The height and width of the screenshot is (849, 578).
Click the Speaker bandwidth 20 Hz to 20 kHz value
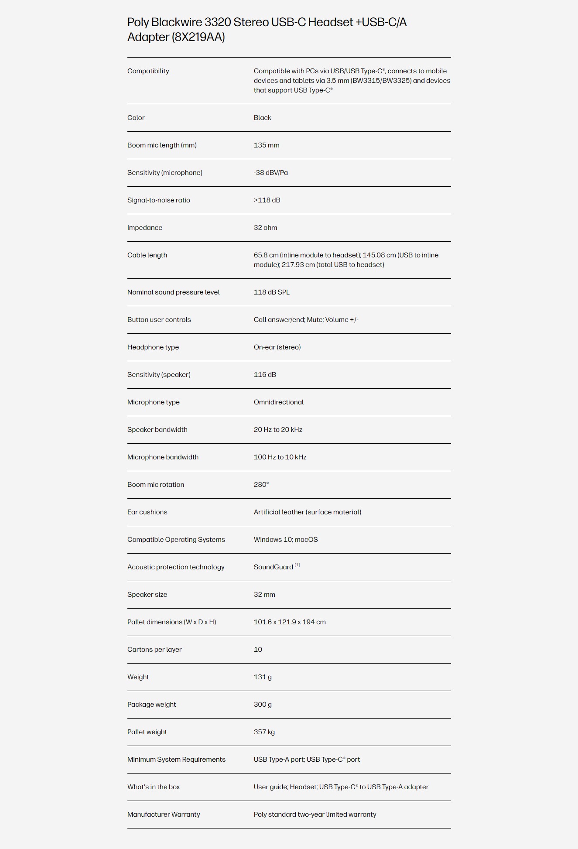point(278,430)
